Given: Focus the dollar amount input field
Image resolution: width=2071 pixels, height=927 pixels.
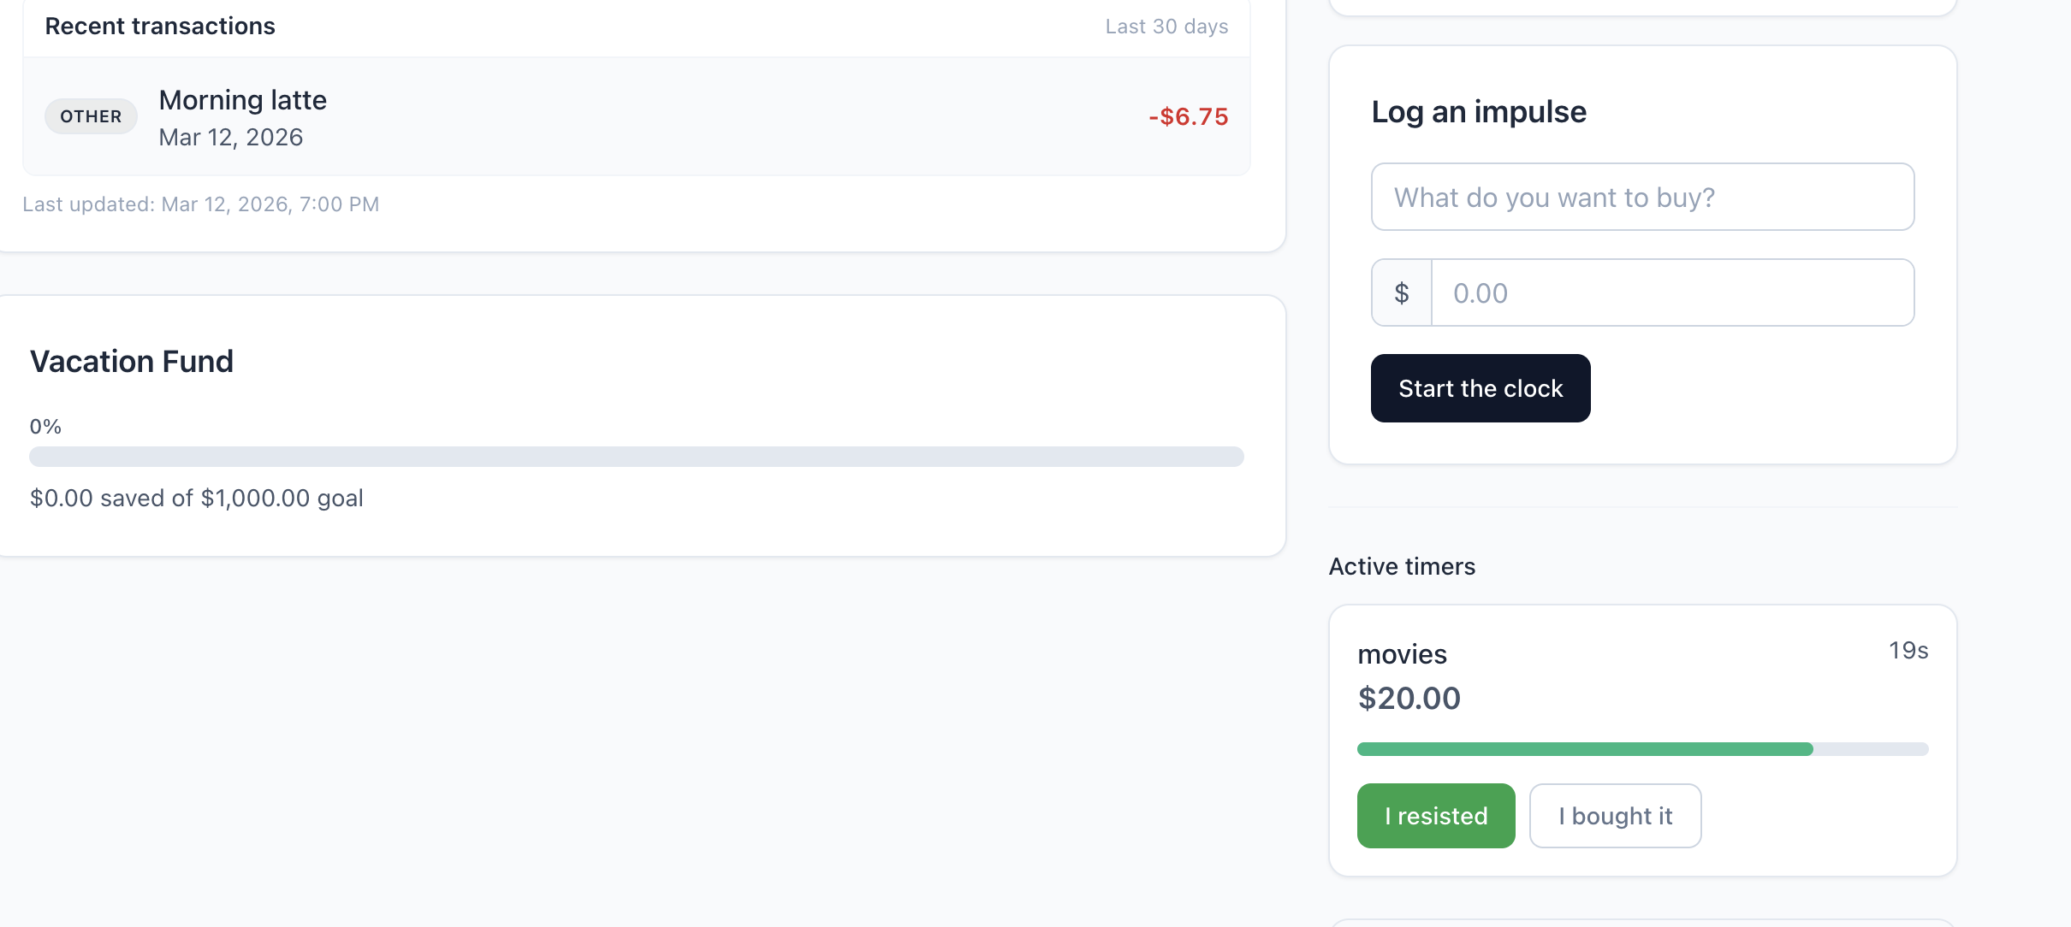Looking at the screenshot, I should pos(1672,292).
